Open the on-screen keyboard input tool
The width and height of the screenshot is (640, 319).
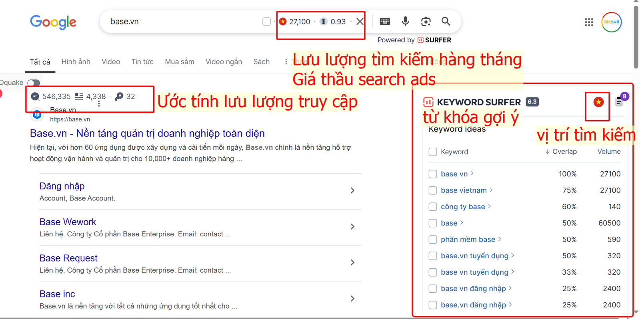point(385,22)
